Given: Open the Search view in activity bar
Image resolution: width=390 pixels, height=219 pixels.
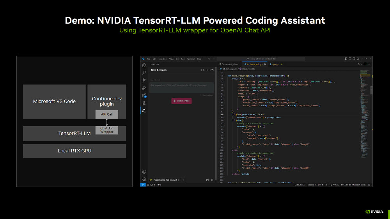Looking at the screenshot, I should (144, 73).
